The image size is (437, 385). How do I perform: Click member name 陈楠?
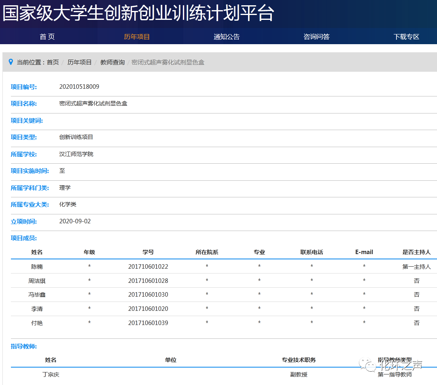(37, 267)
